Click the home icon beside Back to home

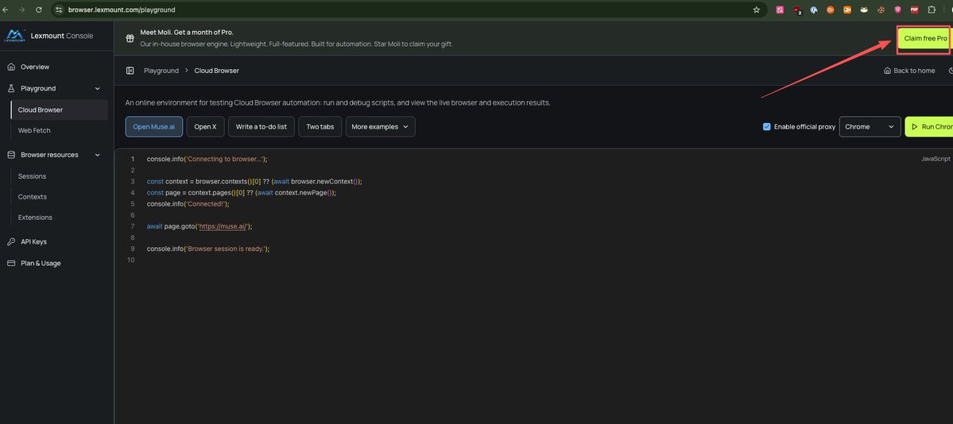[887, 71]
